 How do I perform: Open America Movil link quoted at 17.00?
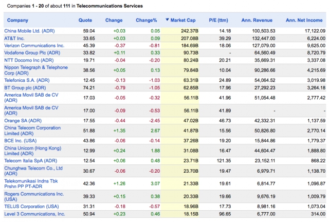31,110
